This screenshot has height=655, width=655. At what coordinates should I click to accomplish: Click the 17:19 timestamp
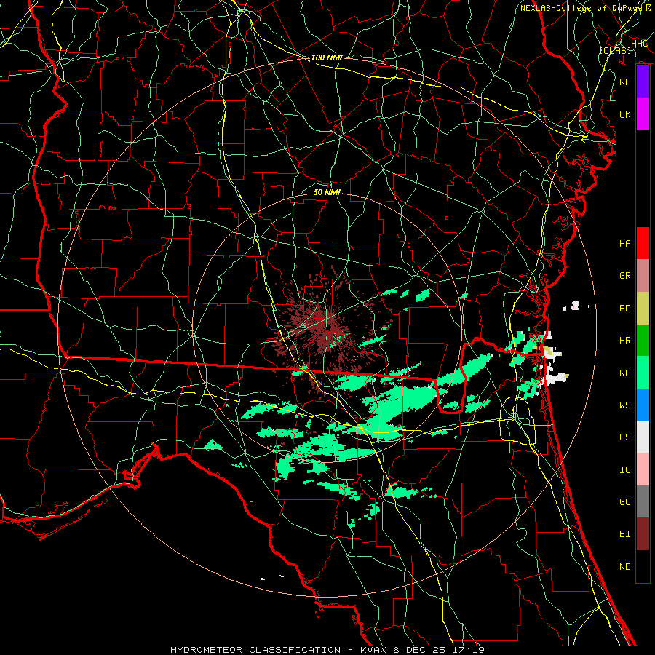click(467, 650)
